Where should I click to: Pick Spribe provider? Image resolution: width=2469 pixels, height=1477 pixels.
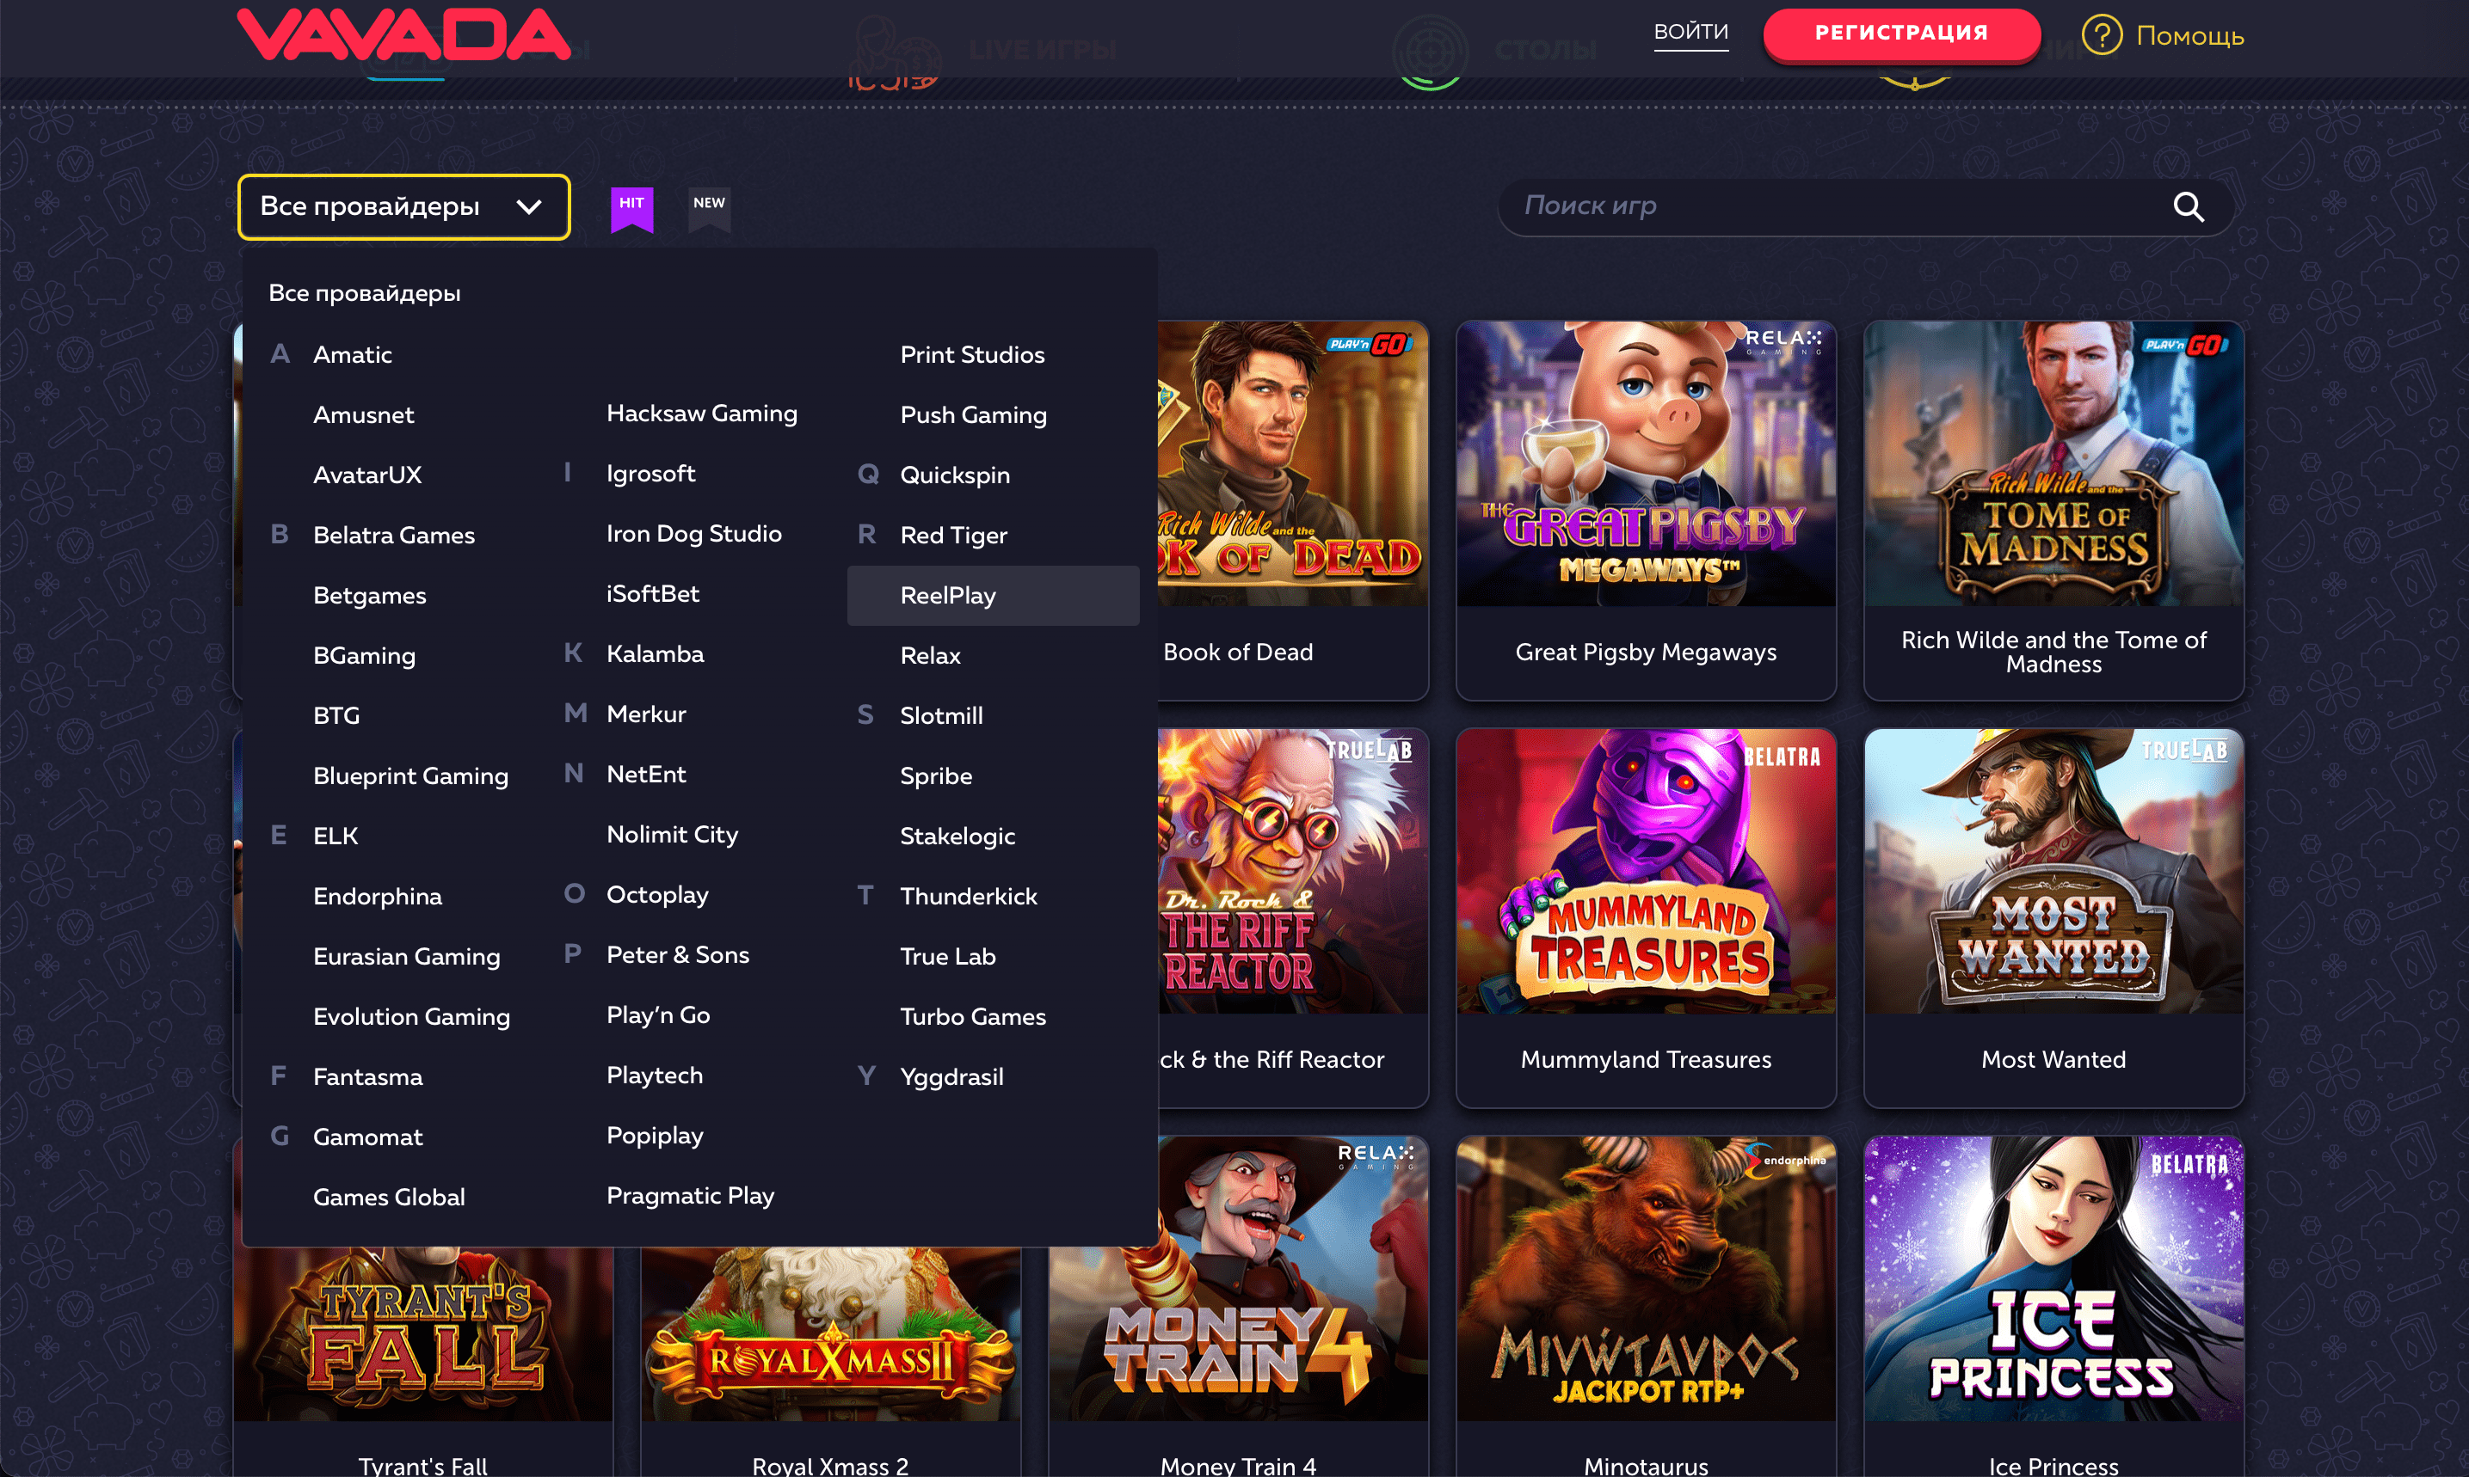(936, 776)
